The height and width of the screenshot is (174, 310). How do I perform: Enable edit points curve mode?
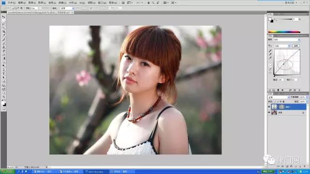pyautogui.click(x=270, y=65)
